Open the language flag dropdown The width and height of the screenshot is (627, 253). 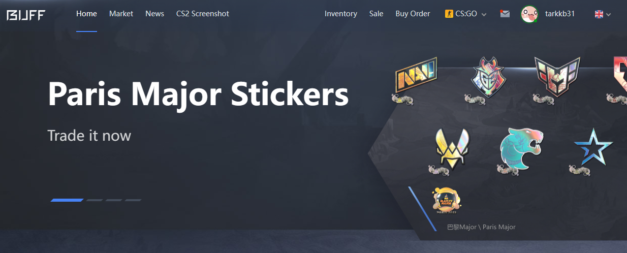603,14
